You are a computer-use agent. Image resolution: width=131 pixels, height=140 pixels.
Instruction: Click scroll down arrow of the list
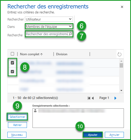[121, 91]
